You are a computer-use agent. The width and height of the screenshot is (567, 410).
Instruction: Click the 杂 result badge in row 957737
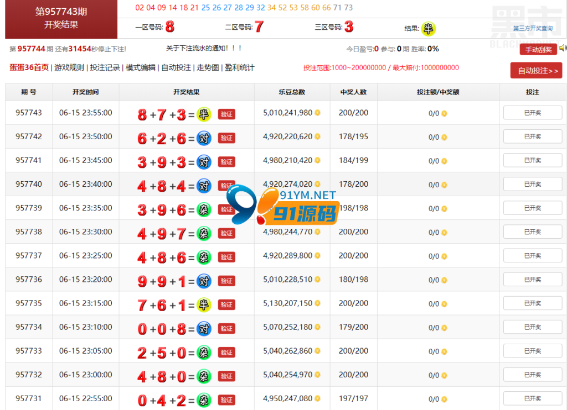pyautogui.click(x=204, y=257)
